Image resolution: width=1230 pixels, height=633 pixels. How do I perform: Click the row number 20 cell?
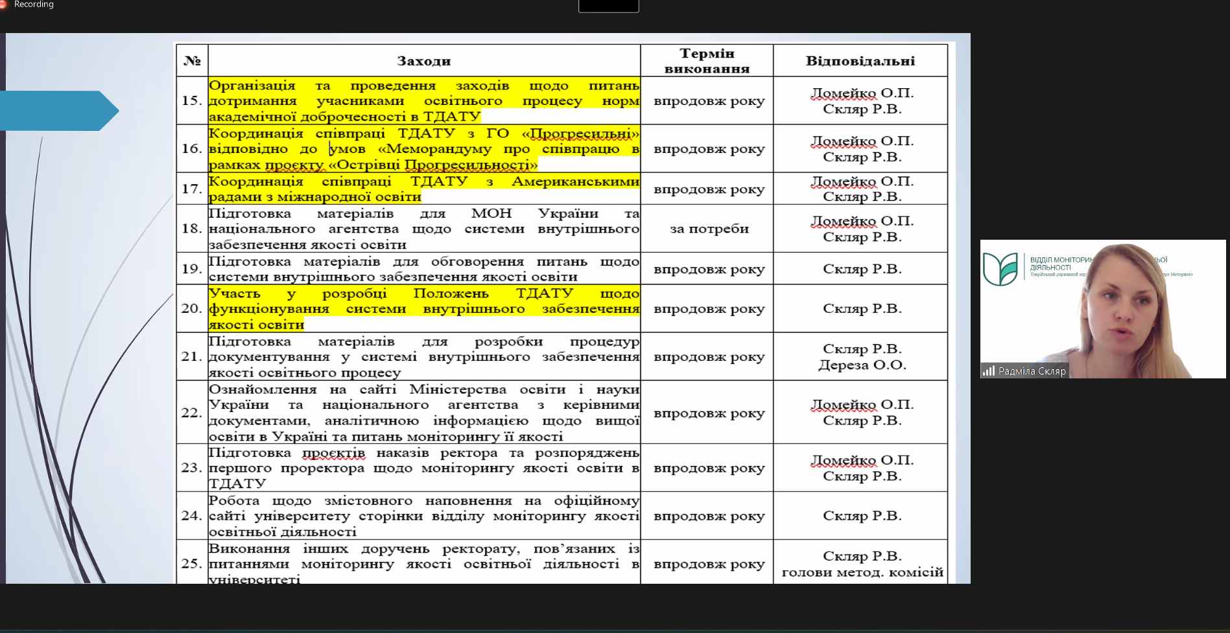[192, 308]
